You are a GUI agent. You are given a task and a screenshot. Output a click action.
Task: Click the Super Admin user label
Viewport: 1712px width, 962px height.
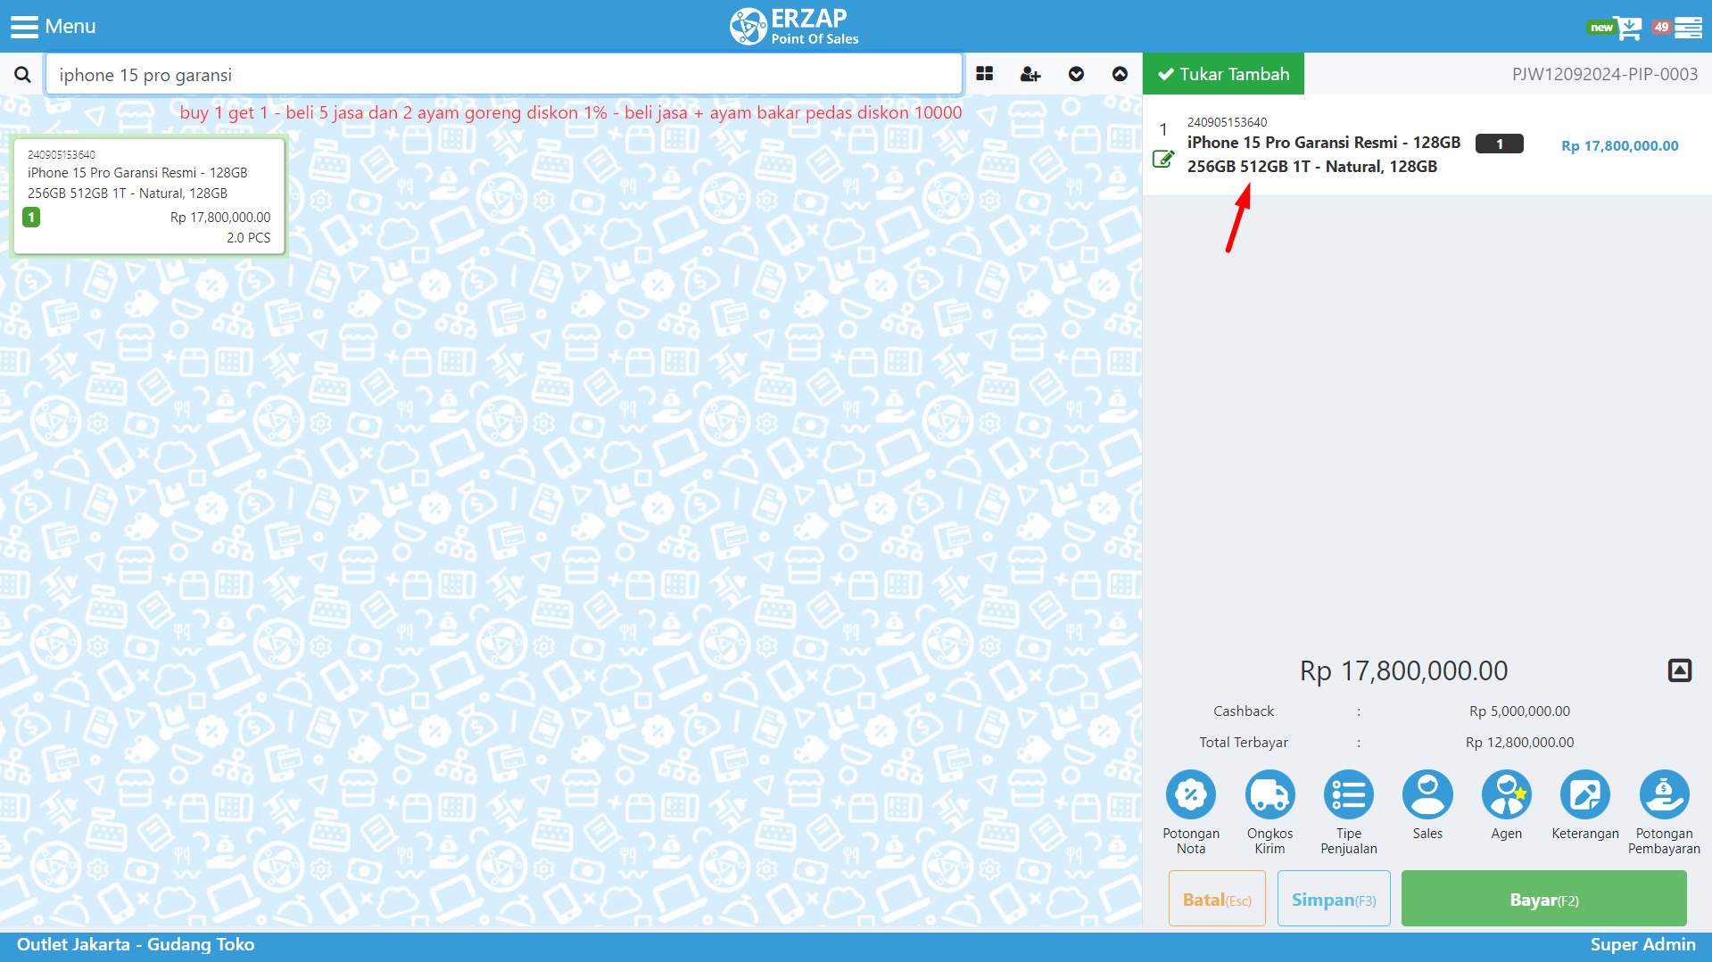coord(1642,945)
